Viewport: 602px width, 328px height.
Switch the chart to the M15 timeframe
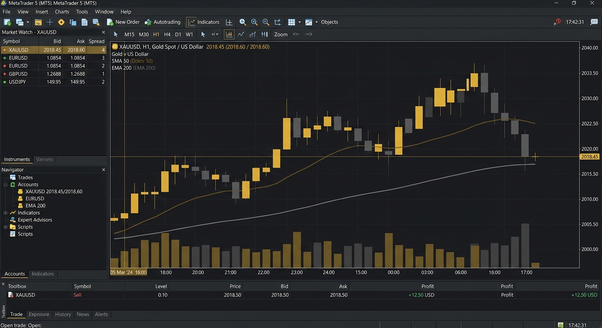tap(129, 34)
